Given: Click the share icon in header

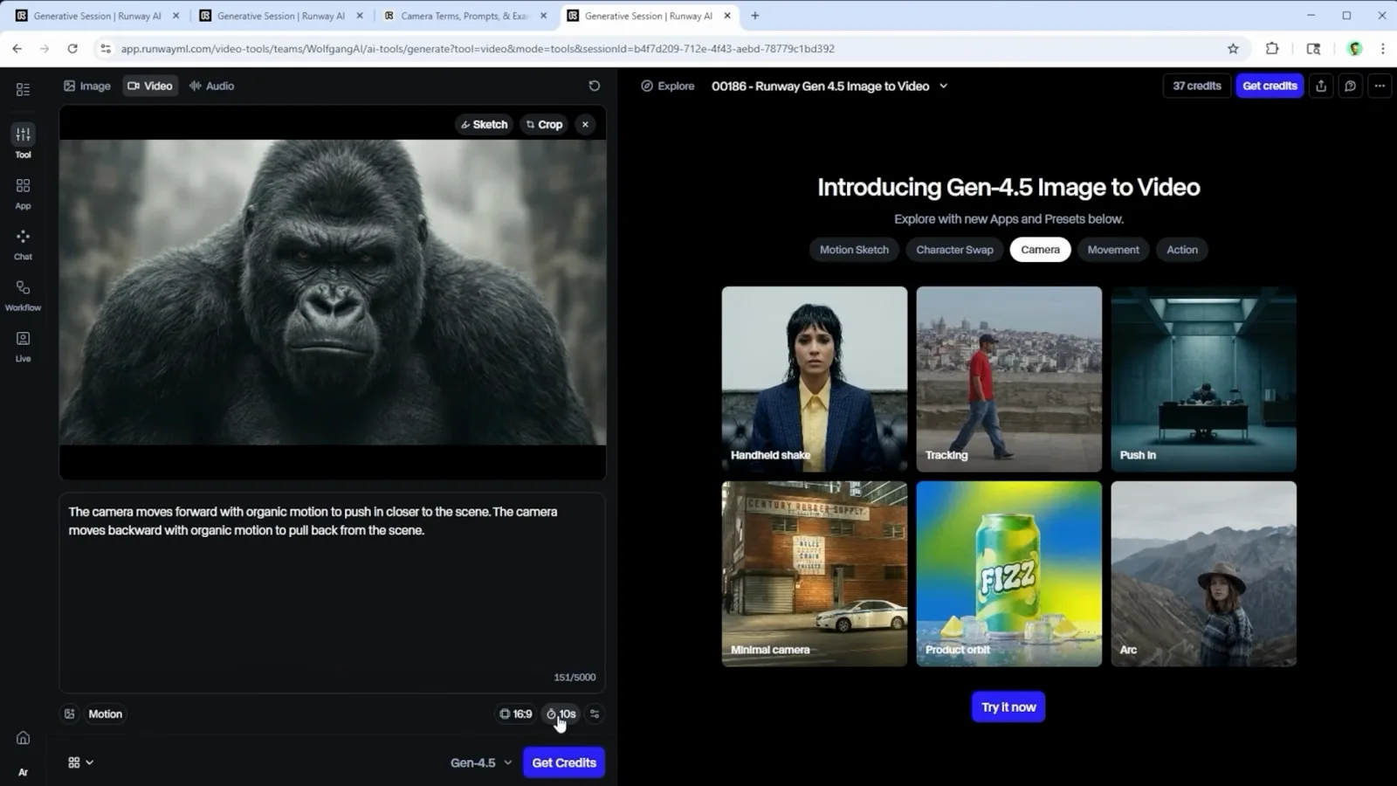Looking at the screenshot, I should pos(1321,86).
